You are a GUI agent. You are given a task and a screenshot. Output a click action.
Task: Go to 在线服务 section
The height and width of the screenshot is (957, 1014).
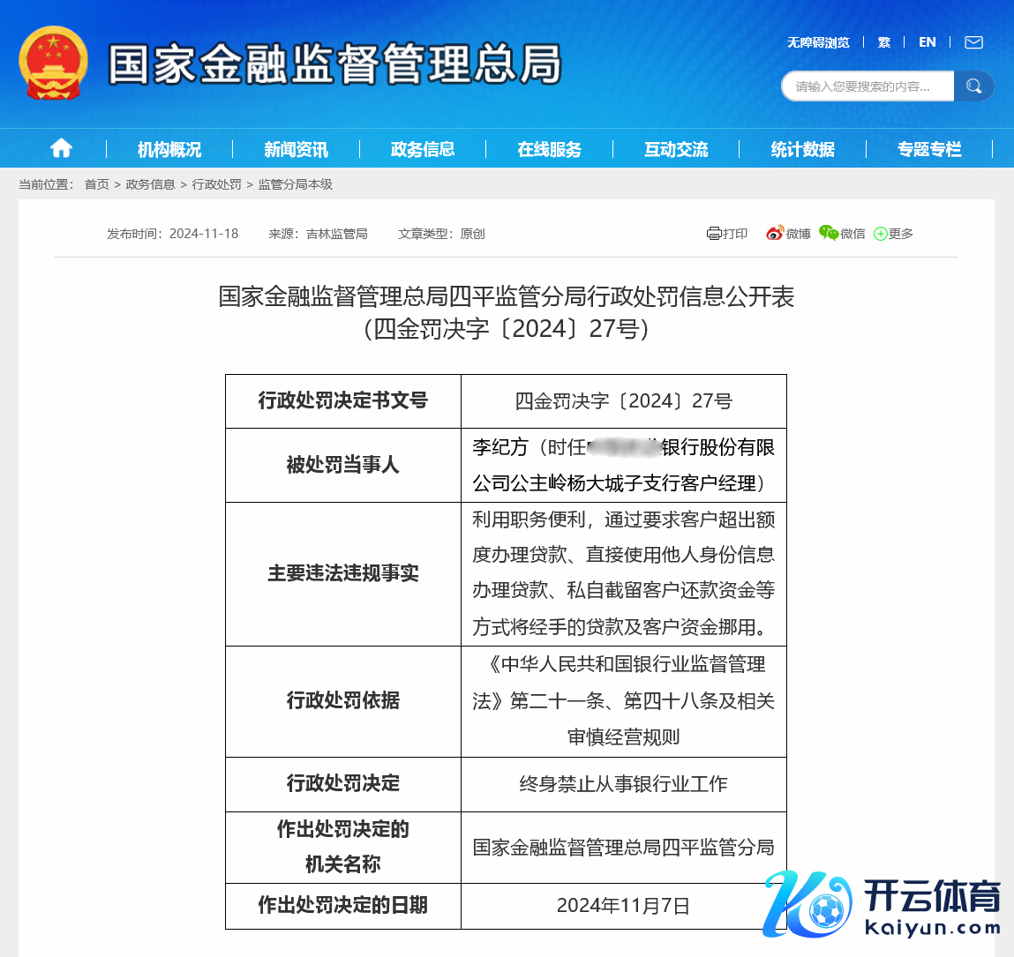click(549, 149)
